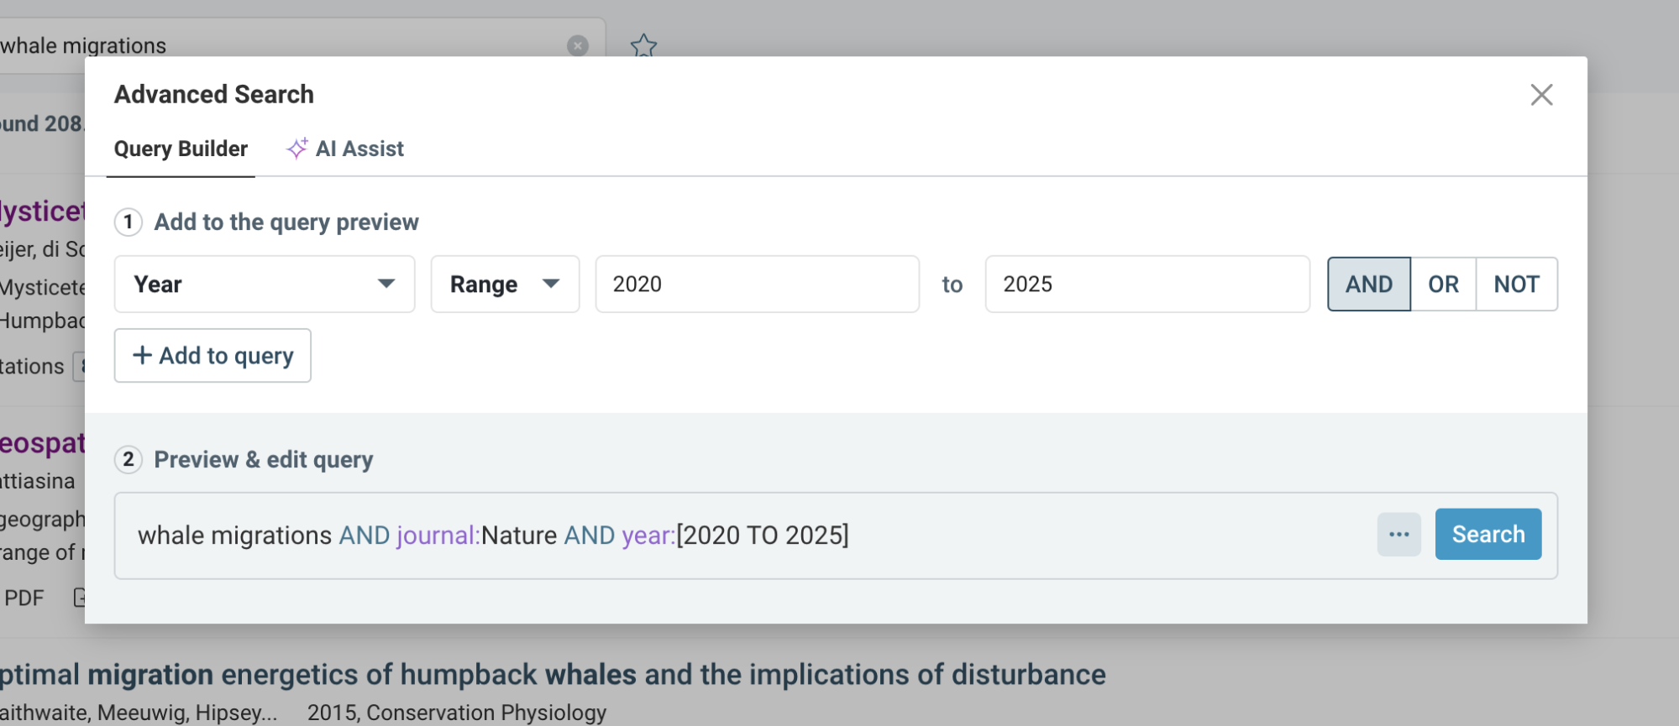
Task: Pick the NOT operator
Action: (x=1516, y=285)
